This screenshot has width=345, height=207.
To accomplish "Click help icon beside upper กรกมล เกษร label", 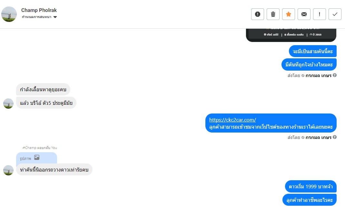I will (x=335, y=75).
